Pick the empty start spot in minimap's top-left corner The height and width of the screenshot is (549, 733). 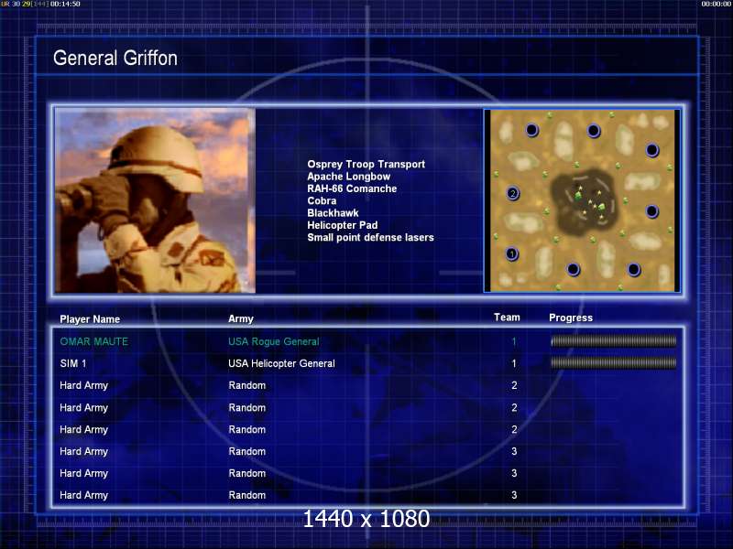pyautogui.click(x=531, y=131)
